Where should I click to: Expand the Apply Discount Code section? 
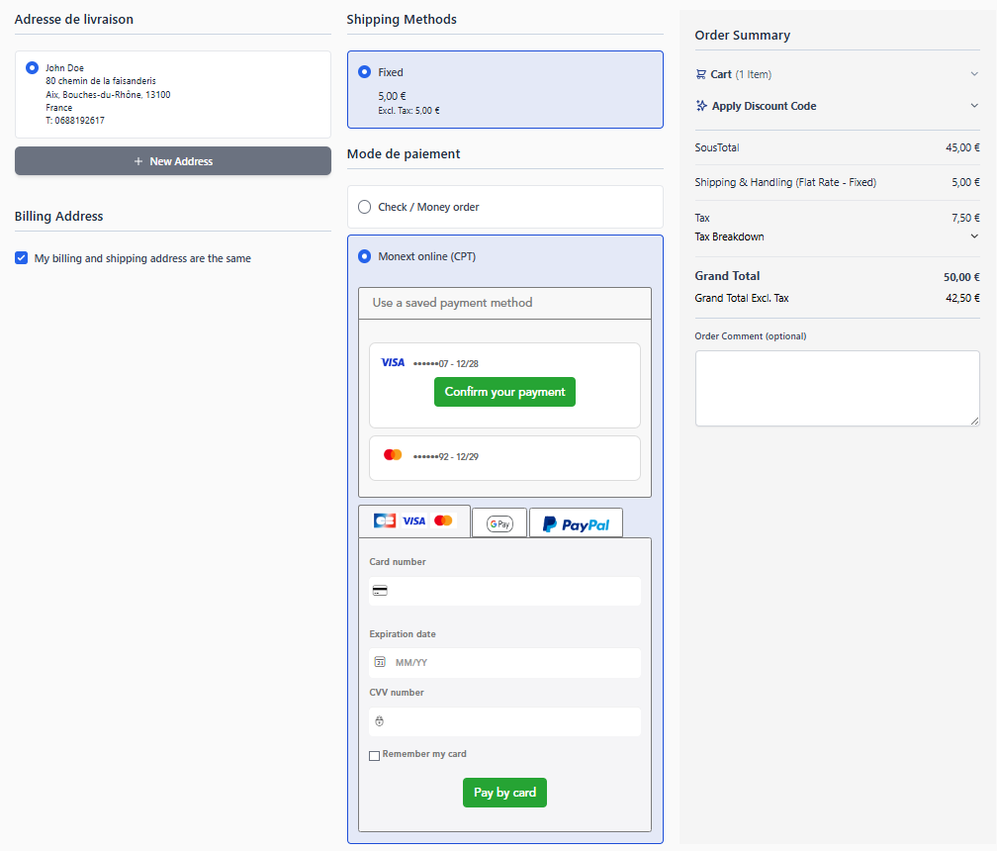pyautogui.click(x=974, y=106)
